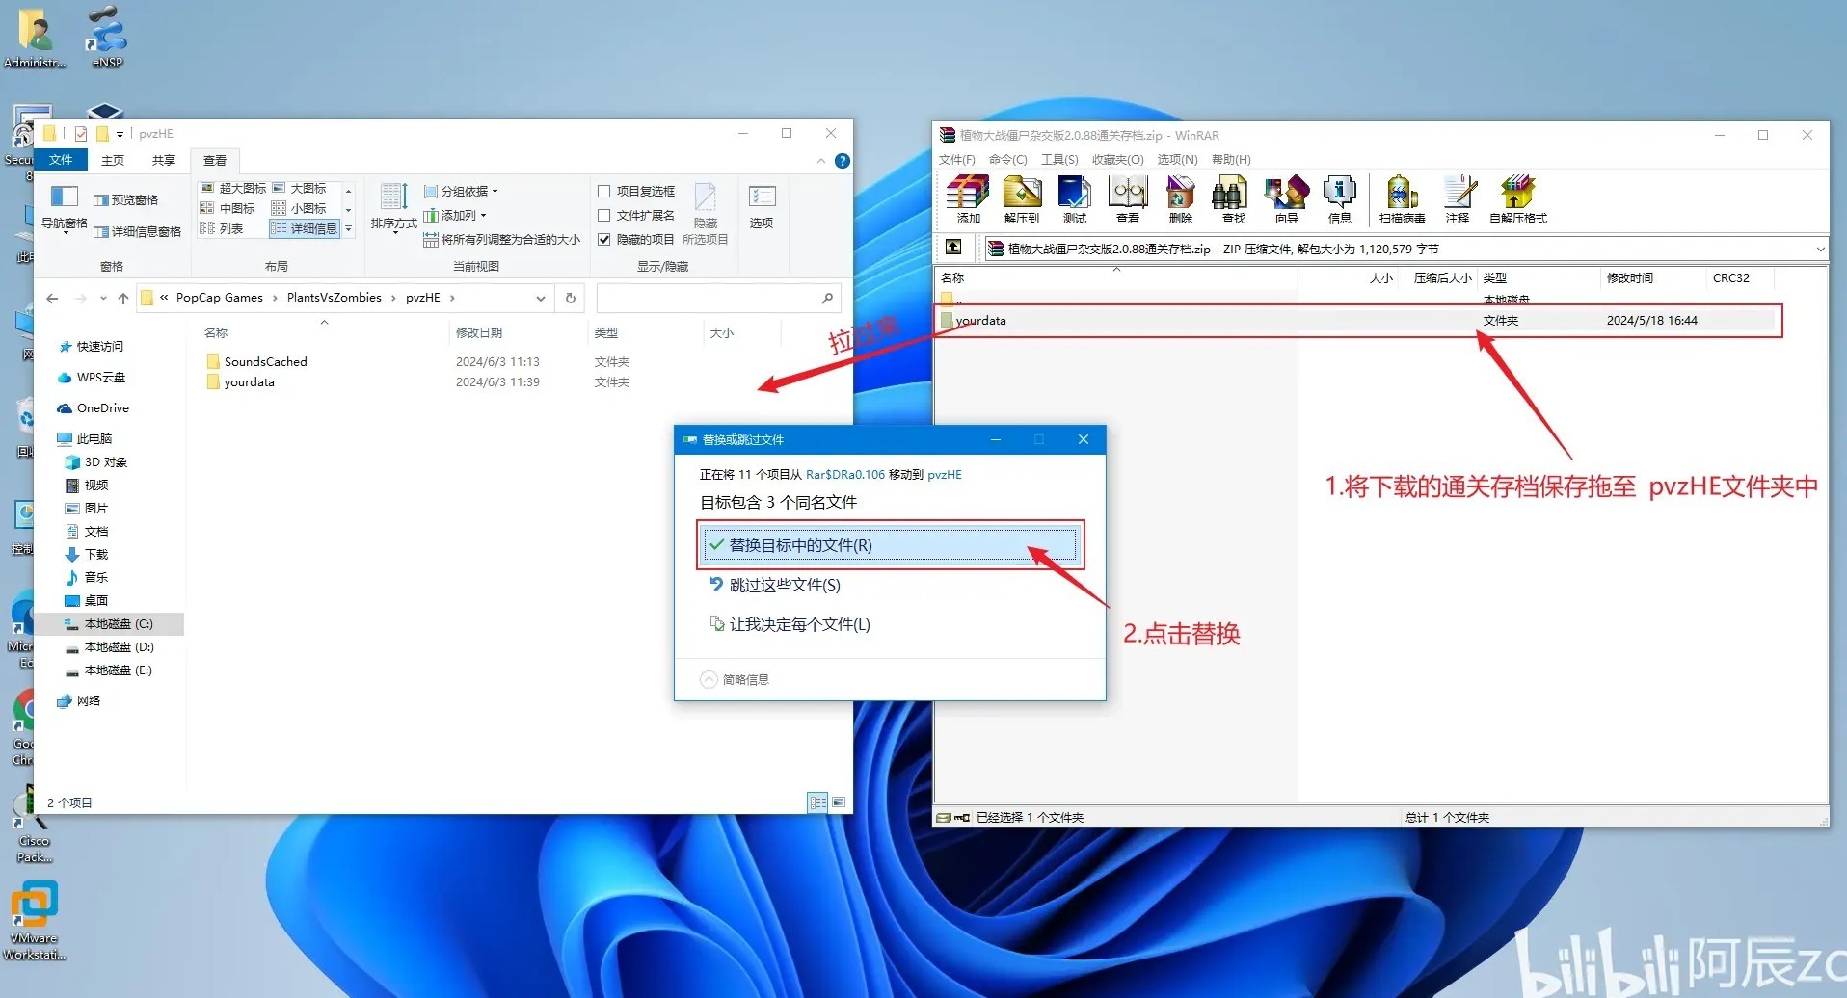The width and height of the screenshot is (1847, 998).
Task: Click the pvzHE destination link in dialog
Action: [944, 474]
